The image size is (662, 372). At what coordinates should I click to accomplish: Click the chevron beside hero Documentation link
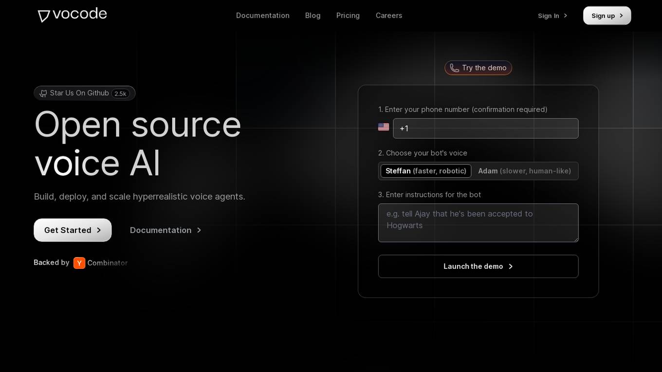(199, 230)
